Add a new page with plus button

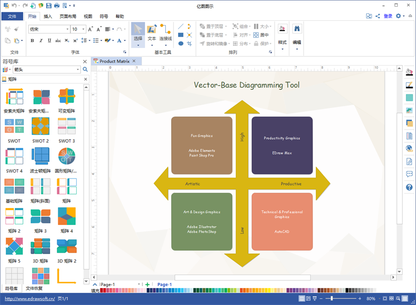[x=148, y=284]
